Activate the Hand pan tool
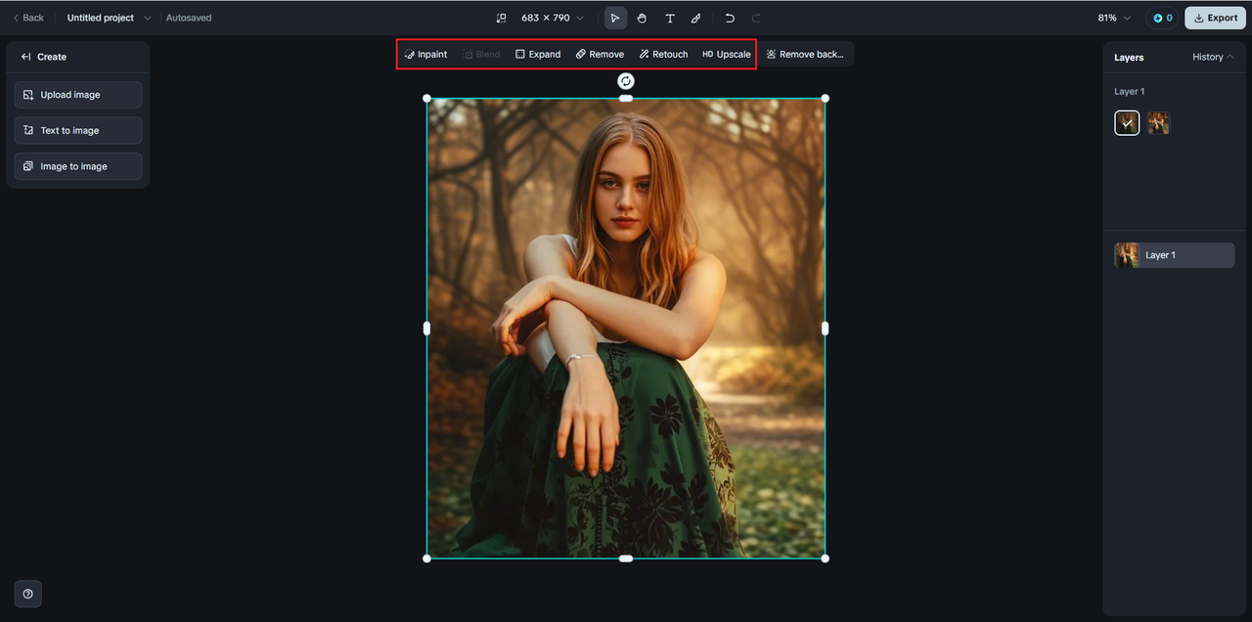 pos(643,18)
